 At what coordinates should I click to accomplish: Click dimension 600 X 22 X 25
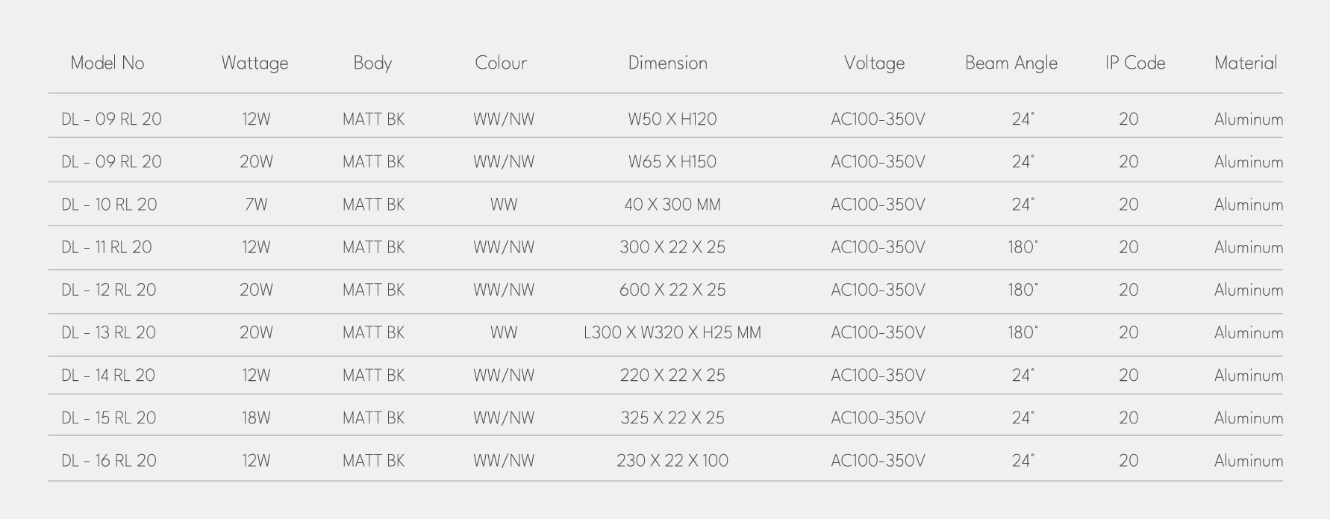pyautogui.click(x=672, y=290)
